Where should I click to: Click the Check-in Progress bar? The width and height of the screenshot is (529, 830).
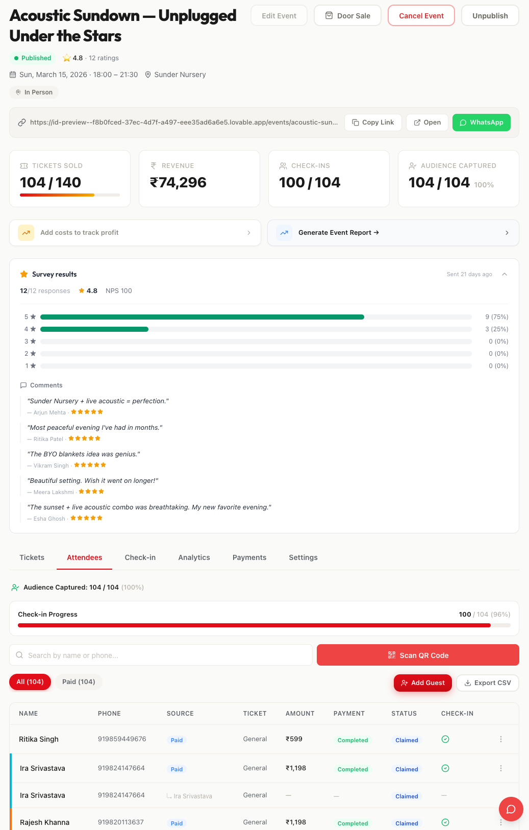click(x=264, y=625)
